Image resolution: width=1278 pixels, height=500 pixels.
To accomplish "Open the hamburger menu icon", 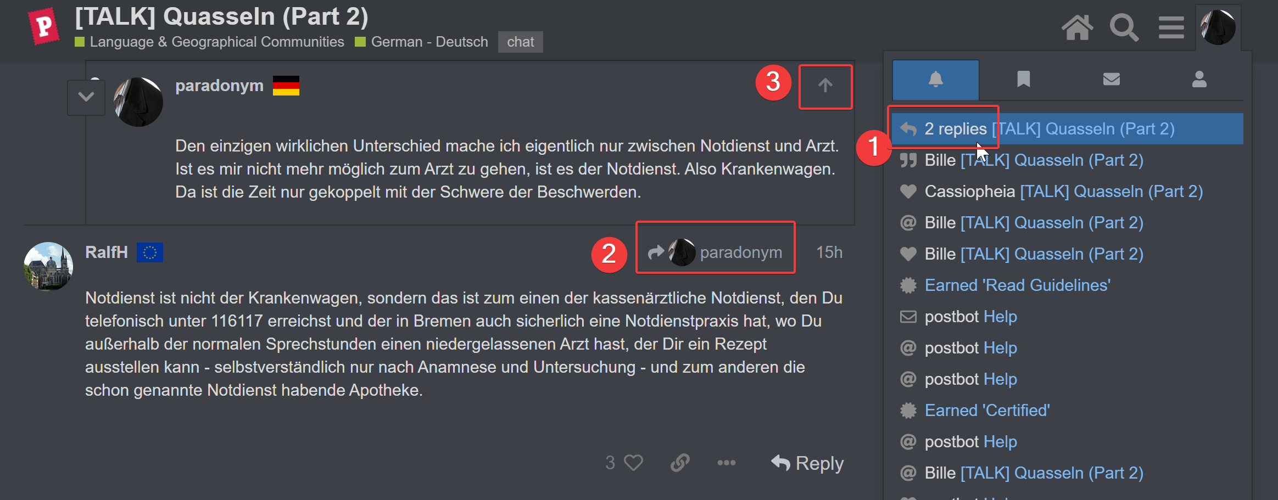I will coord(1171,27).
